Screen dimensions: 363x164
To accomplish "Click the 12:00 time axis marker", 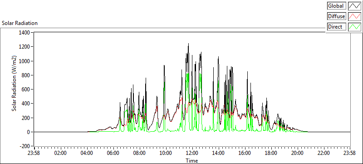I will point(192,153).
